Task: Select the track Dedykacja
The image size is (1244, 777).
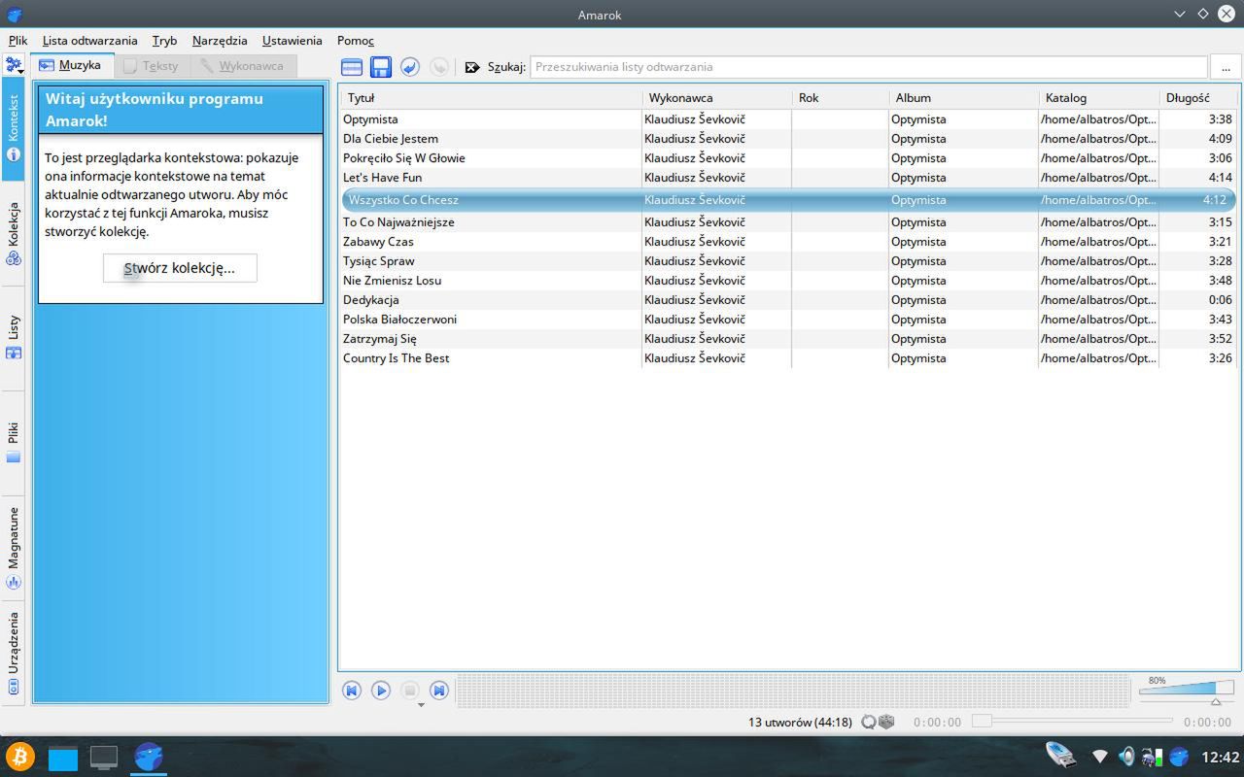Action: [788, 300]
